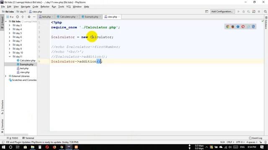Open the Project view selector dropdown
This screenshot has width=268, height=150.
[x=10, y=17]
